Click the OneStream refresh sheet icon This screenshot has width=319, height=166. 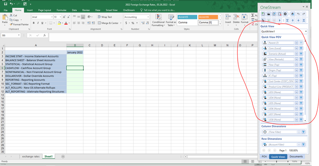click(x=293, y=14)
